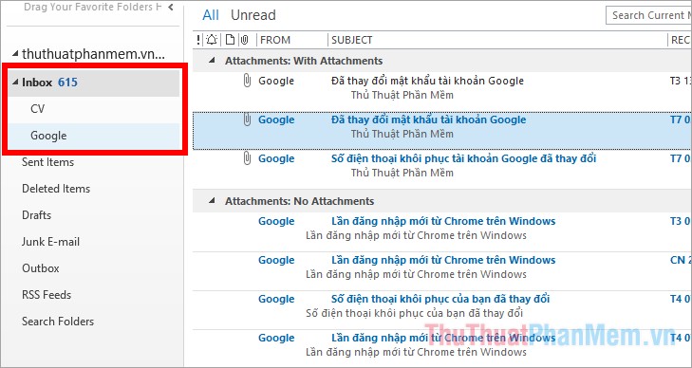
Task: Sort by the reminder bell column icon
Action: [x=212, y=40]
